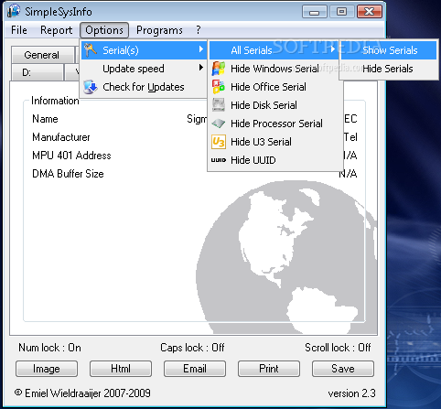Click the hard disk icon in submenu
This screenshot has width=441, height=409.
(219, 105)
